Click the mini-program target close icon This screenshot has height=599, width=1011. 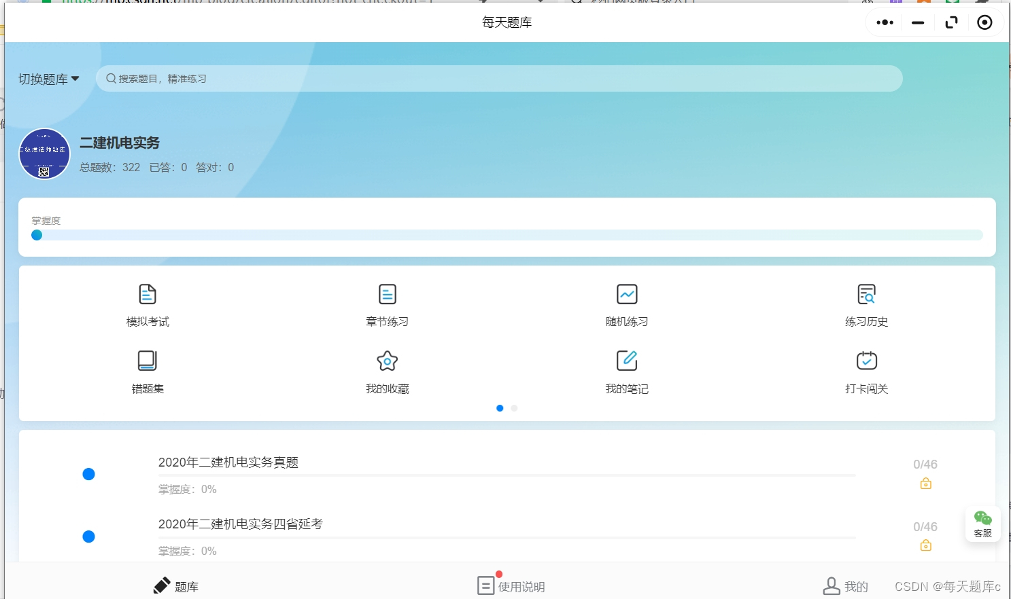(984, 22)
